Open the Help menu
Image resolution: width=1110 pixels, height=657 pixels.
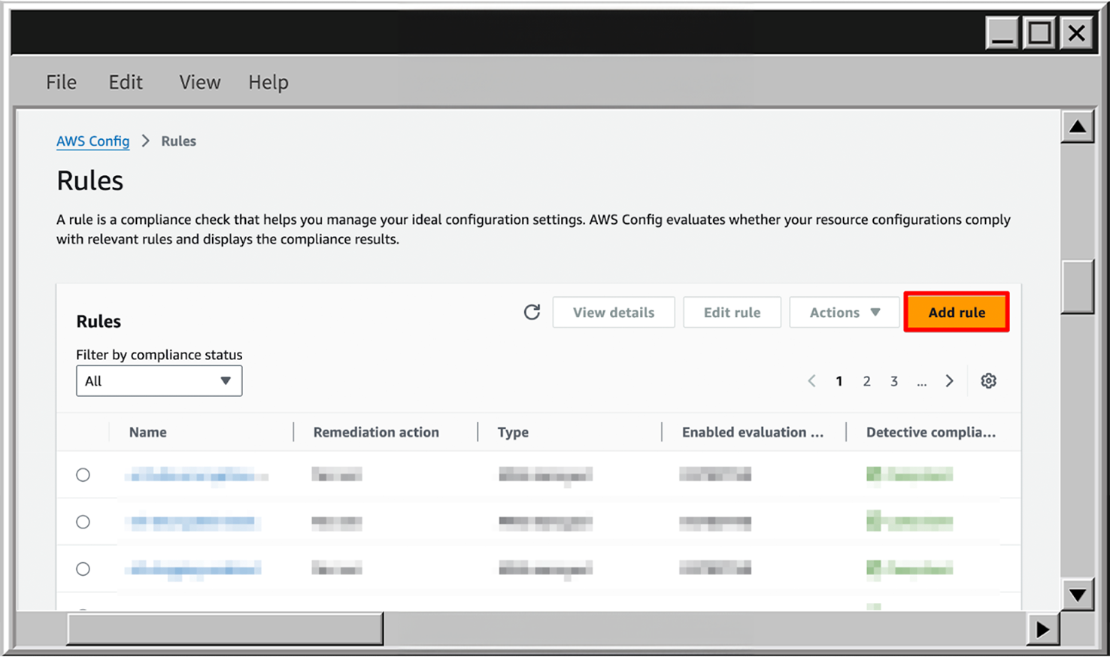268,82
